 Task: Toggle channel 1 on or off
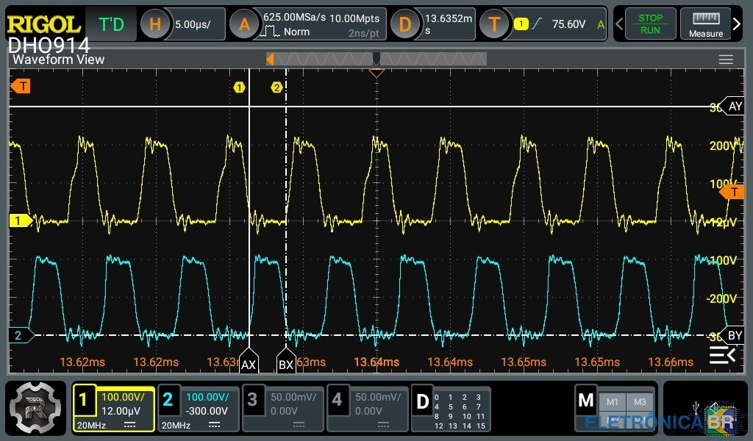pyautogui.click(x=113, y=408)
